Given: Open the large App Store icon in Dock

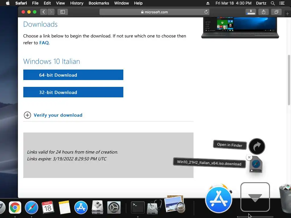Looking at the screenshot, I should coord(219,200).
